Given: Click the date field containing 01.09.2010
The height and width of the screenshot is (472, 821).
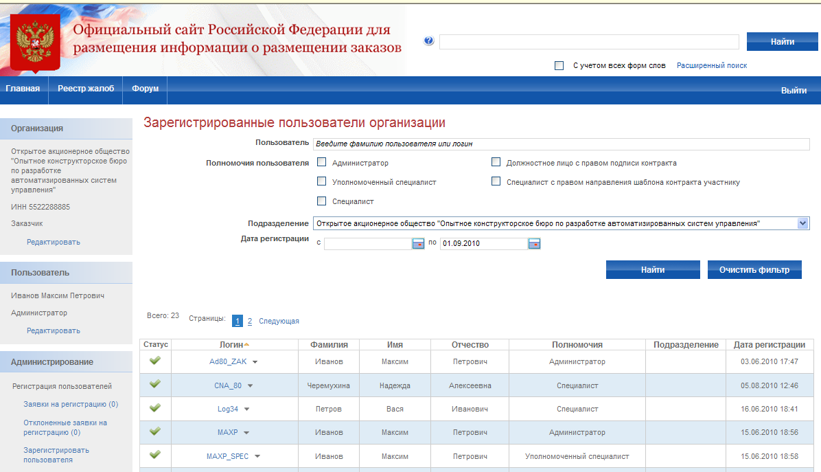Looking at the screenshot, I should pos(483,244).
